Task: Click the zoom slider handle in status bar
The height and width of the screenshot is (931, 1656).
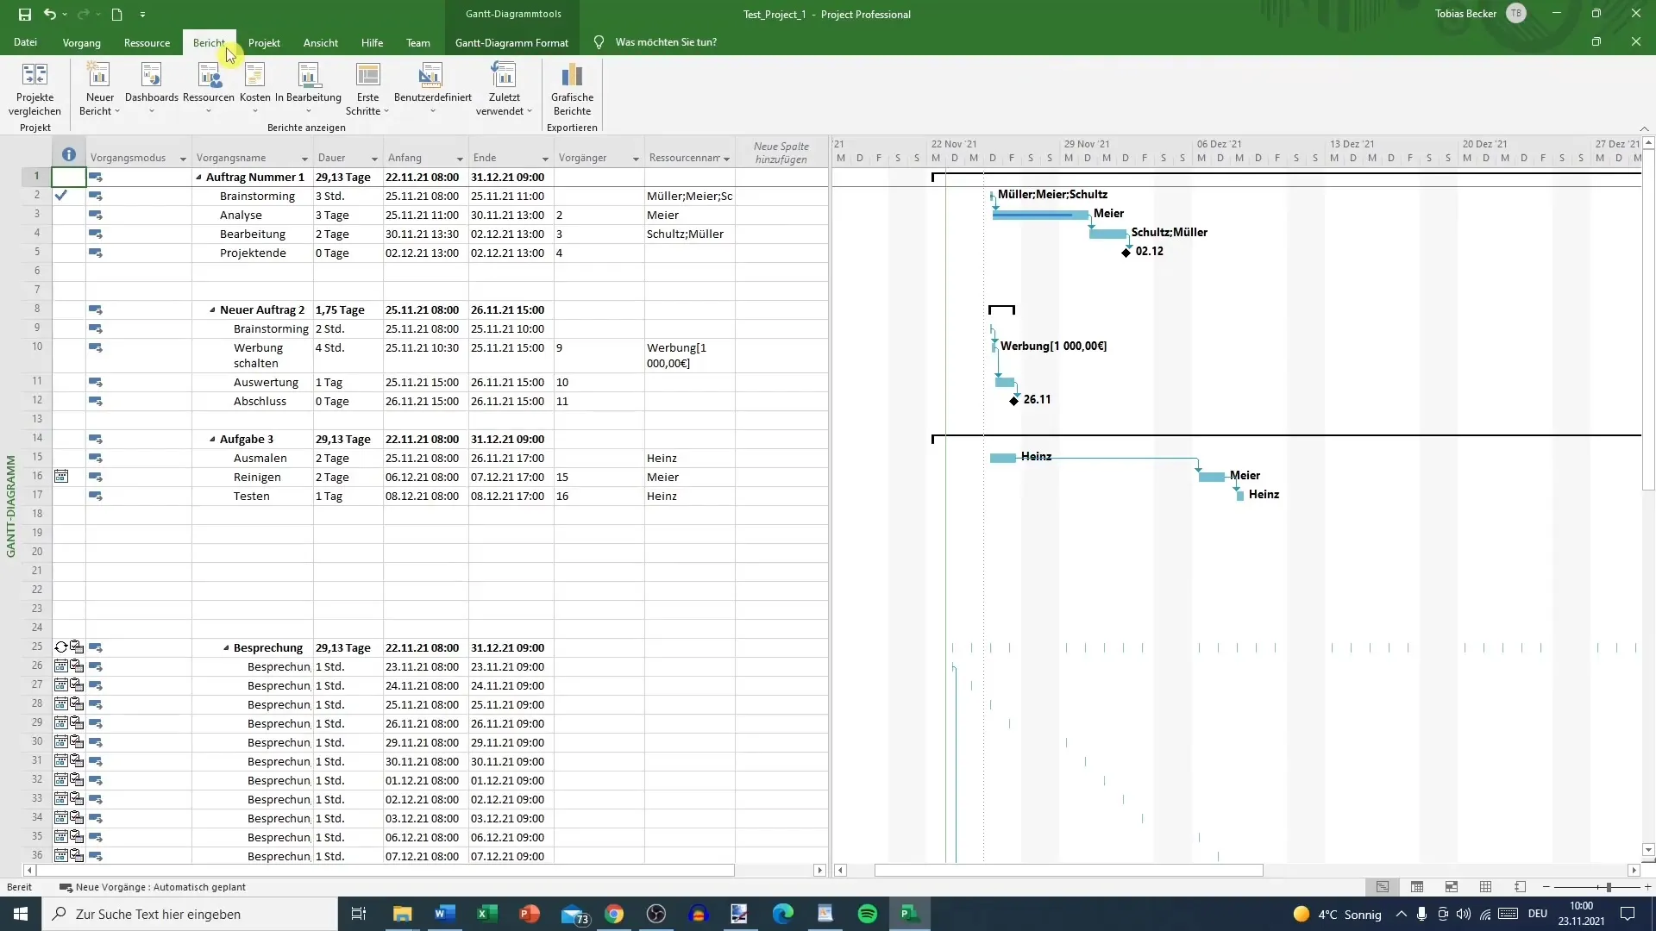Action: (1609, 887)
